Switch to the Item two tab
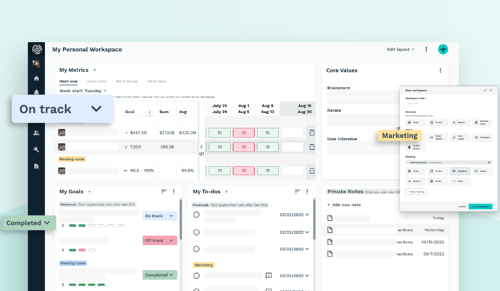The image size is (500, 291). (96, 81)
